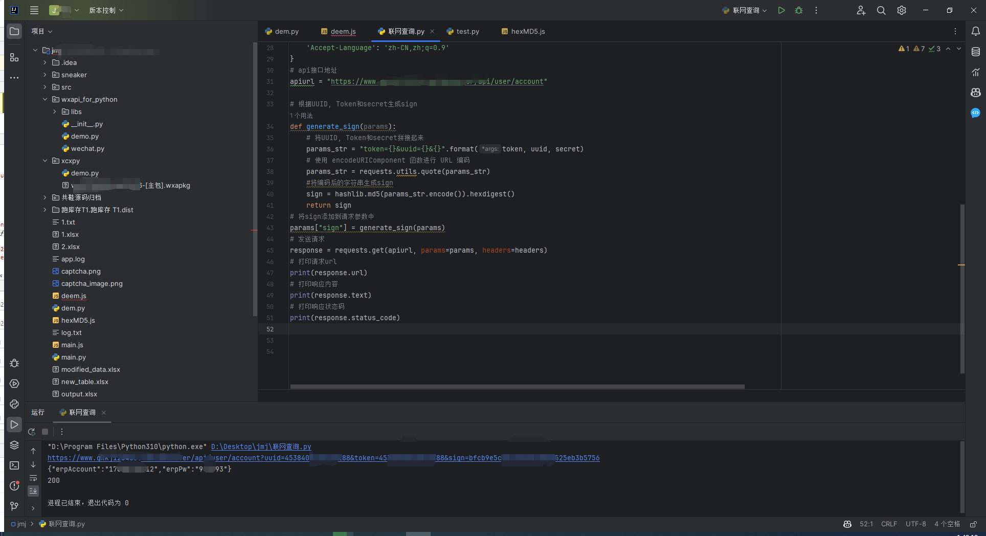986x536 pixels.
Task: Click the 52:1 line position indicator
Action: point(866,524)
